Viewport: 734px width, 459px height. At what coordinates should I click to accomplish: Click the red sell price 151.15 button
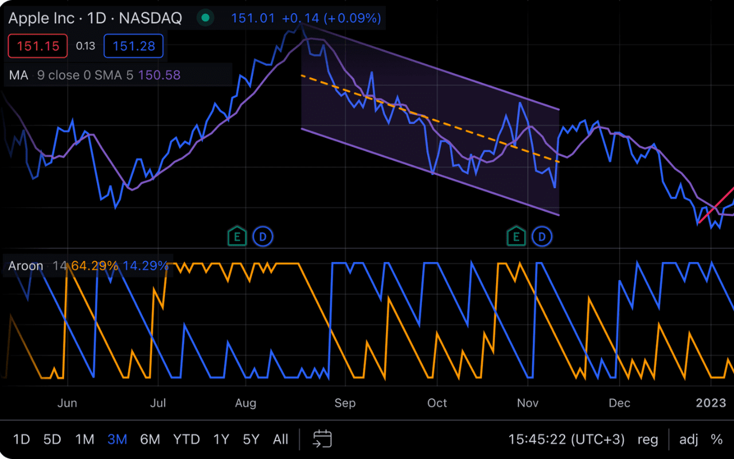pyautogui.click(x=38, y=46)
